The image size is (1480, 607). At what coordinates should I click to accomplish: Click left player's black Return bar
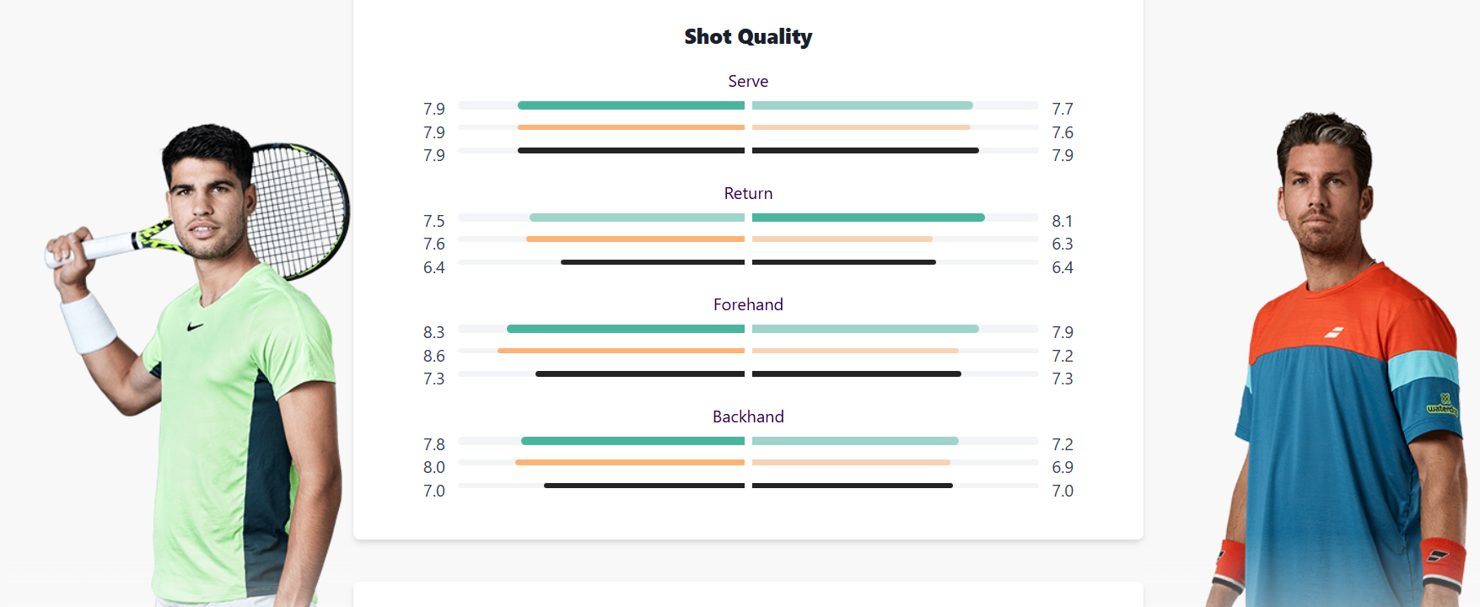653,262
